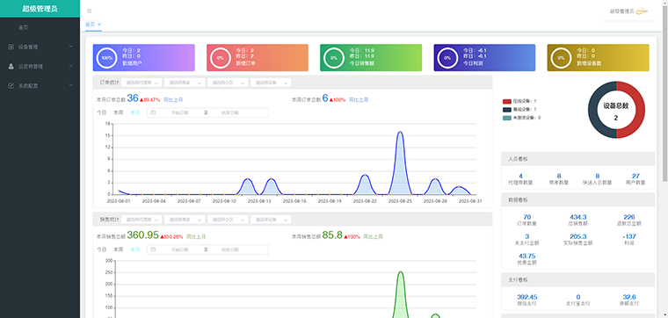Open the 请选择设备 dropdown in sales stats
Screen dimensions: 668x318
click(271, 220)
